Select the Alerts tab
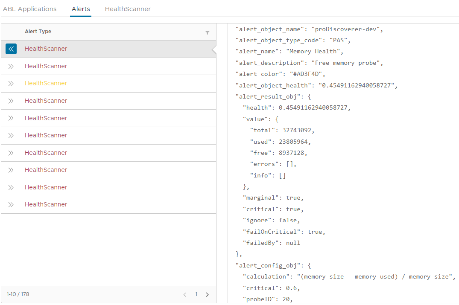459x305 pixels. [x=80, y=9]
